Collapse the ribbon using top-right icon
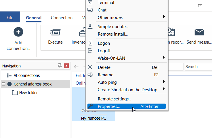This screenshot has width=212, height=138. (200, 6)
